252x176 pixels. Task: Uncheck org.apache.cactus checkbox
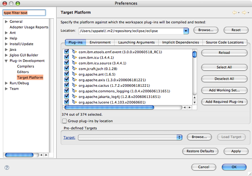coord(66,85)
